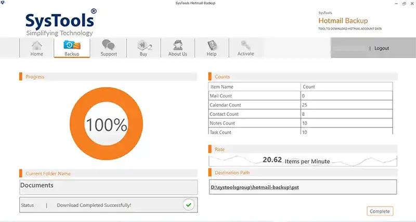
Task: Click the Rate section header
Action: 303,149
